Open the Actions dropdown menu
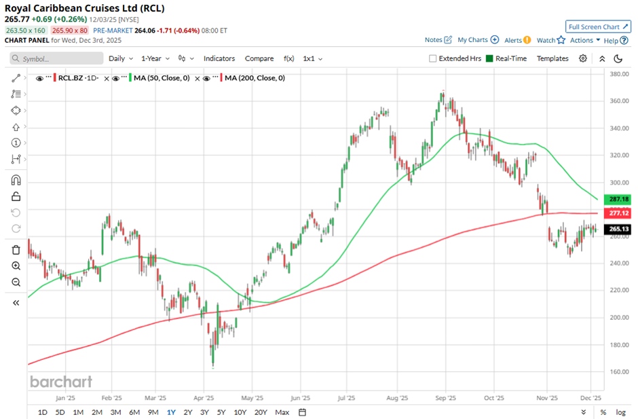The width and height of the screenshot is (638, 419). pos(585,40)
